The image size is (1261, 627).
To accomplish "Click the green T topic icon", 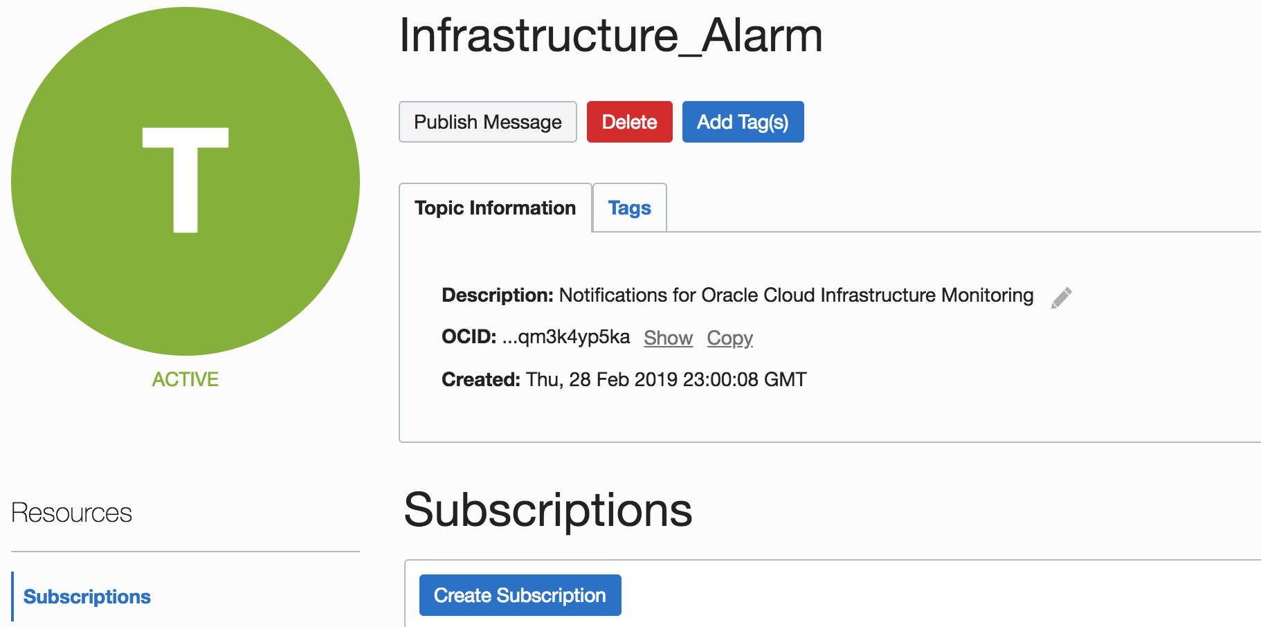I will point(185,181).
